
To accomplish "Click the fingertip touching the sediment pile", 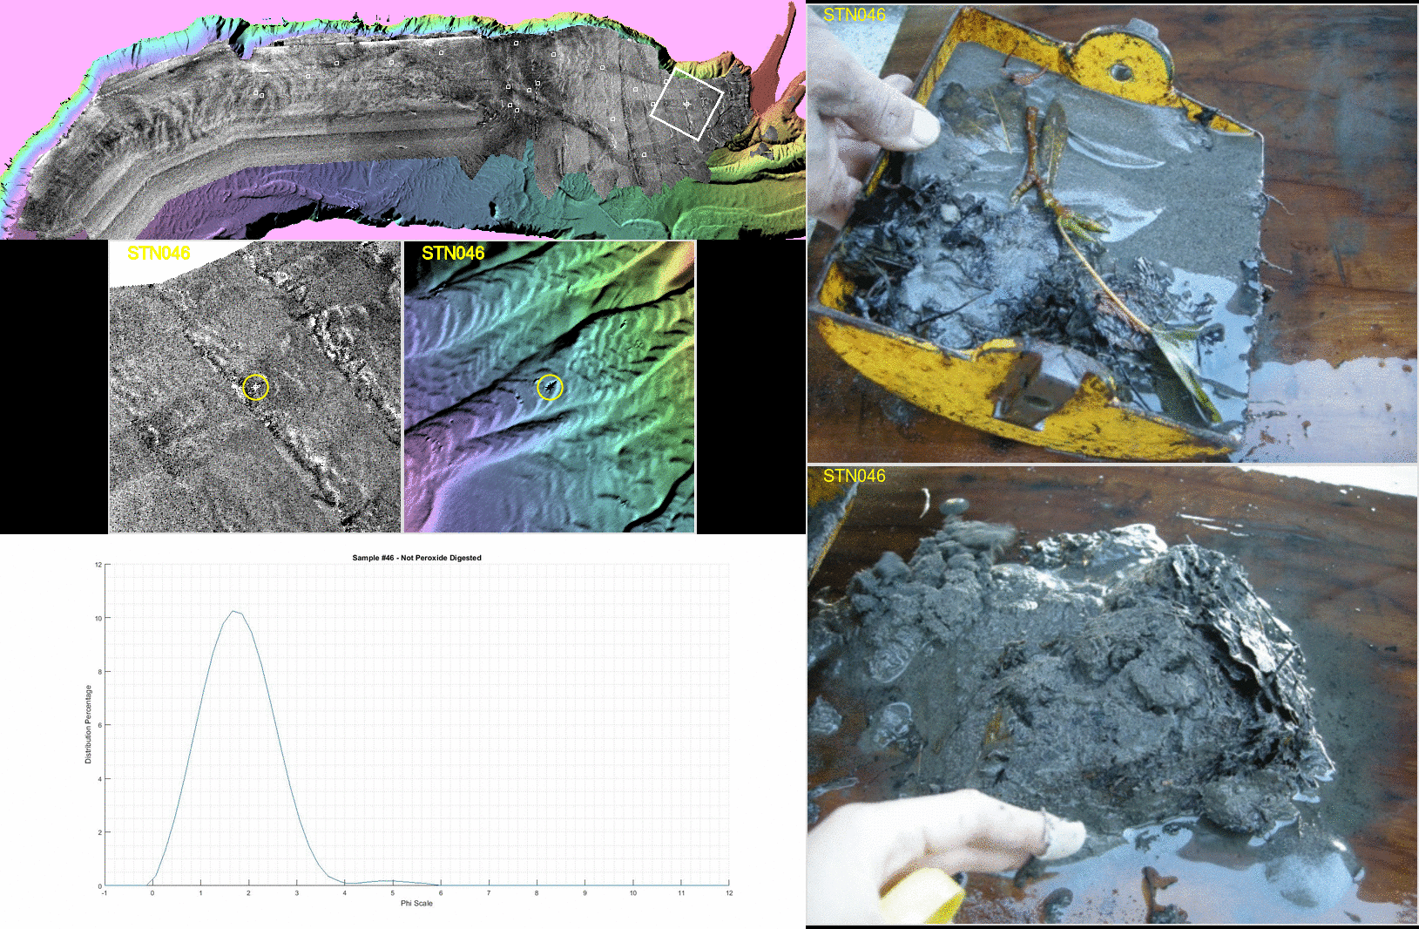I will [1064, 838].
